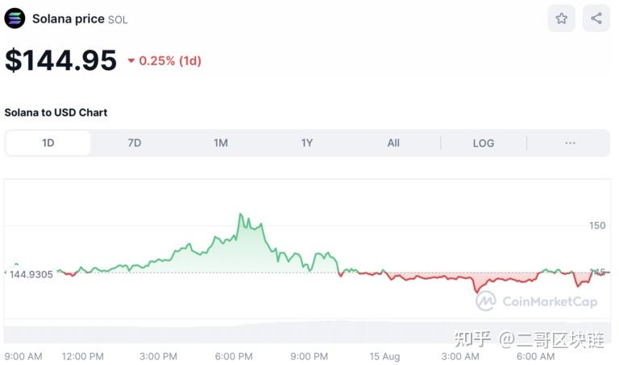
Task: Click the $144.95 price value
Action: (61, 60)
